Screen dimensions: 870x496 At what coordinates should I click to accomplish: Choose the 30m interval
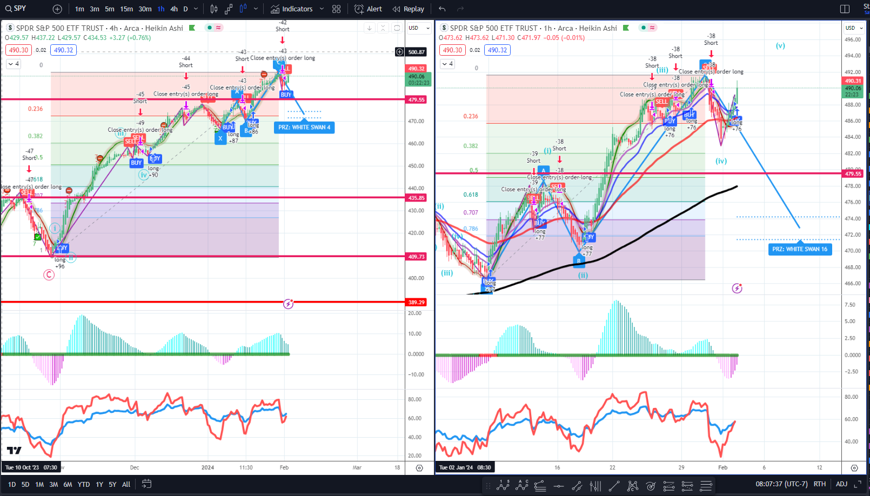tap(145, 9)
